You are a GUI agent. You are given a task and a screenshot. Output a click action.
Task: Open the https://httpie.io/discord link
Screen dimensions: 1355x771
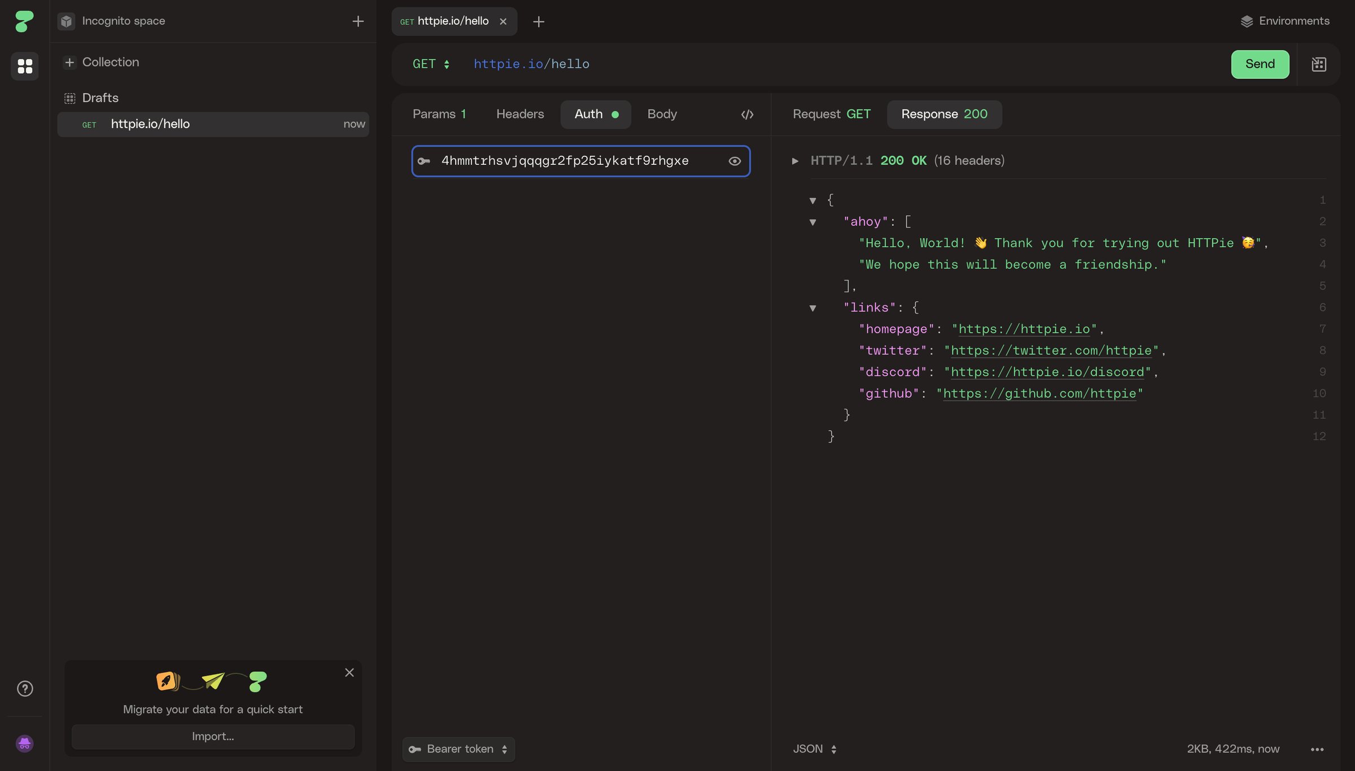[x=1047, y=373]
